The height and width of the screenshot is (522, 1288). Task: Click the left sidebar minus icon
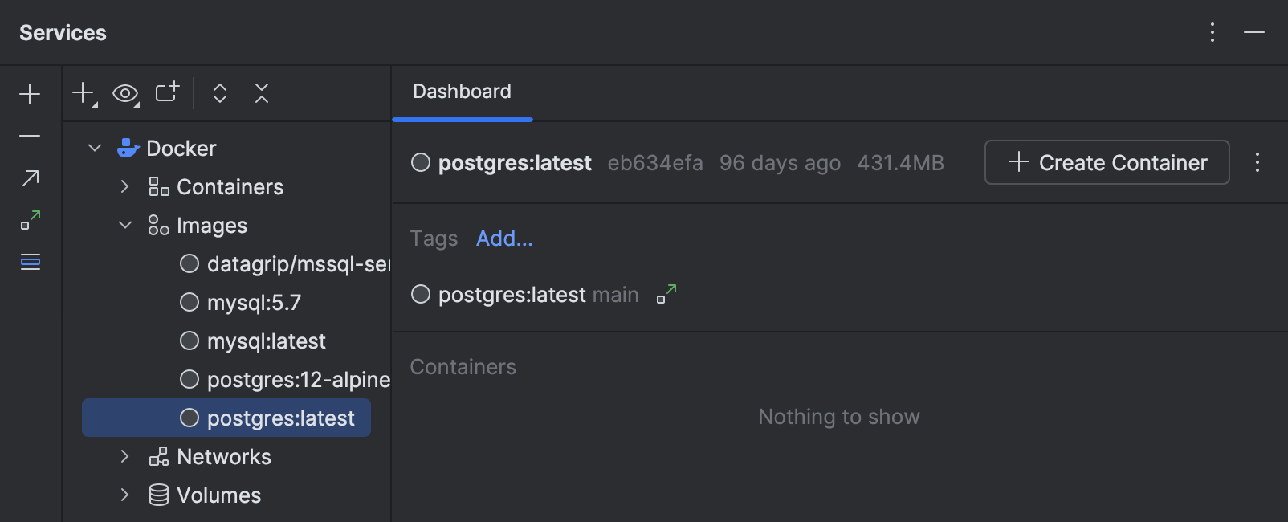pyautogui.click(x=30, y=136)
